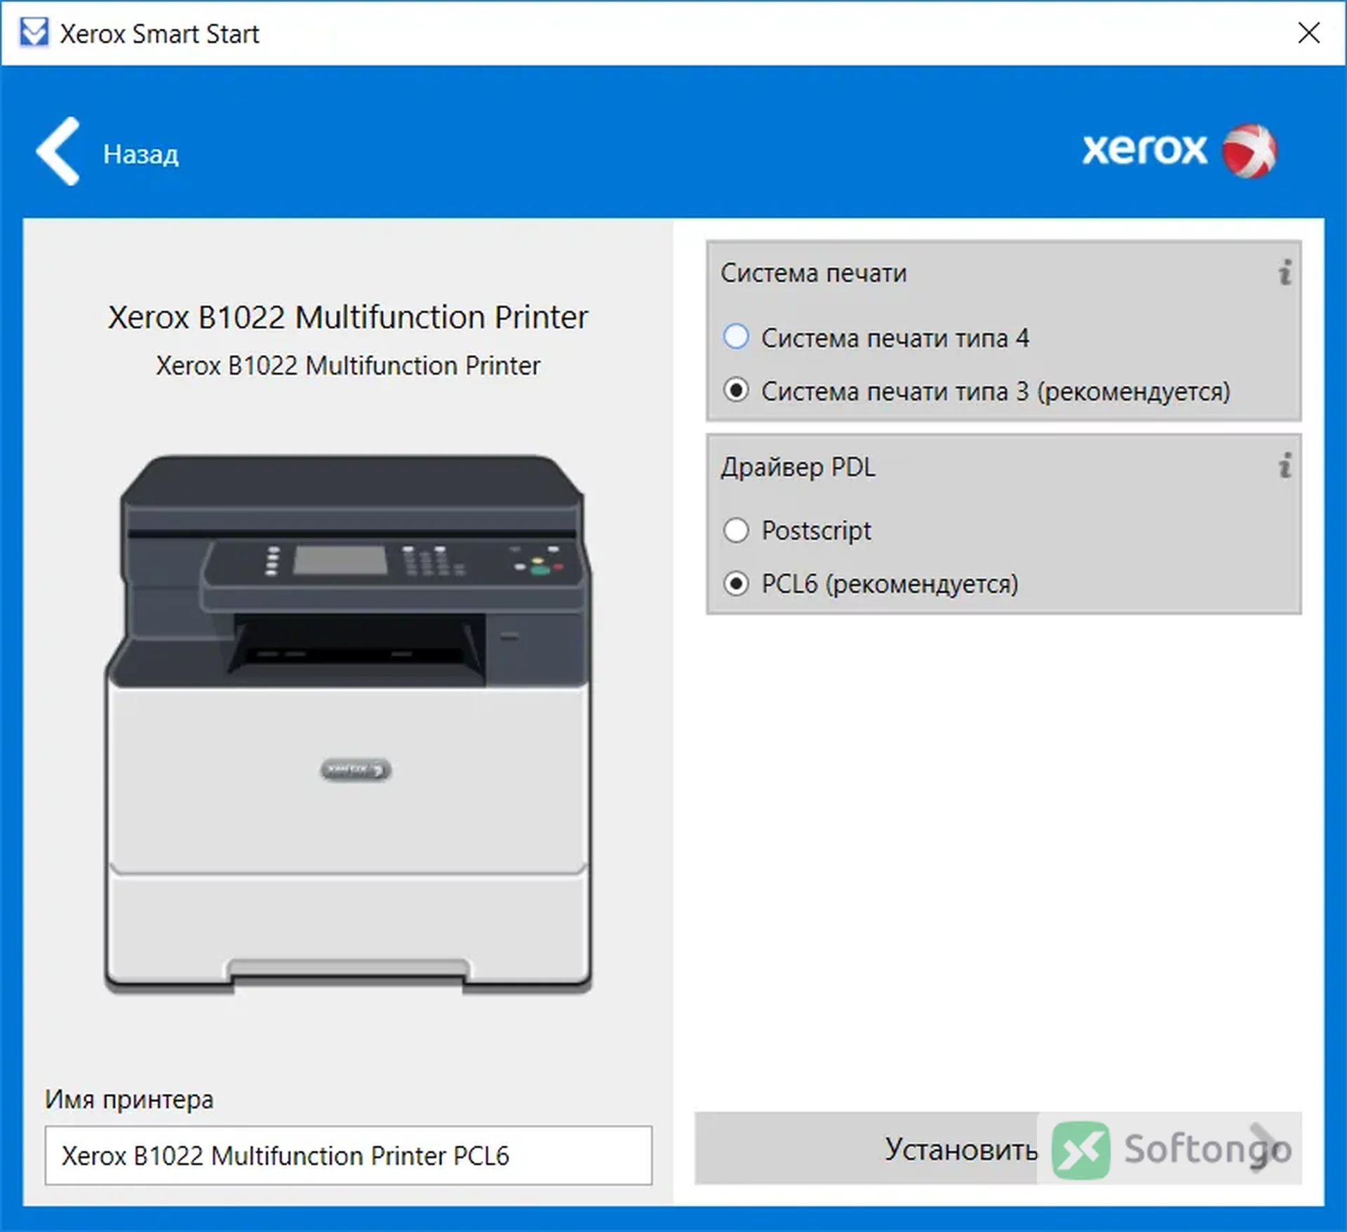Choose PCL6 (рекомендуется) radio button

tap(736, 584)
